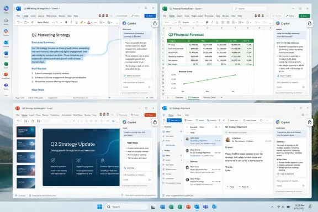Open the Layout tab in Word
Screen dimensions: 318x212
(41, 16)
